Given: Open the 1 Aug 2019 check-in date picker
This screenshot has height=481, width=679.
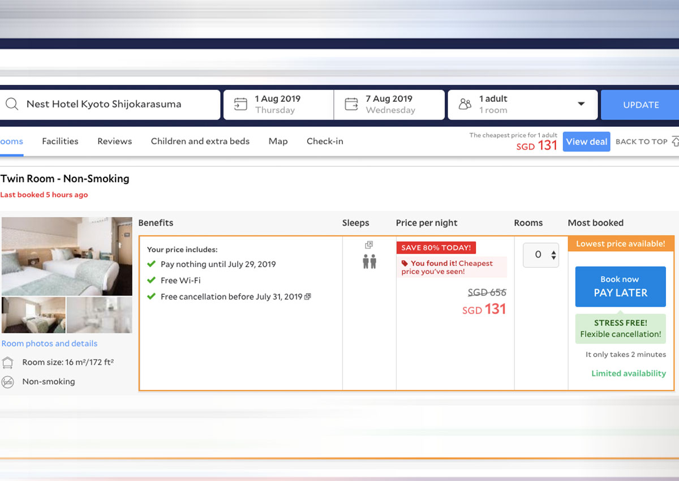Looking at the screenshot, I should (x=278, y=105).
